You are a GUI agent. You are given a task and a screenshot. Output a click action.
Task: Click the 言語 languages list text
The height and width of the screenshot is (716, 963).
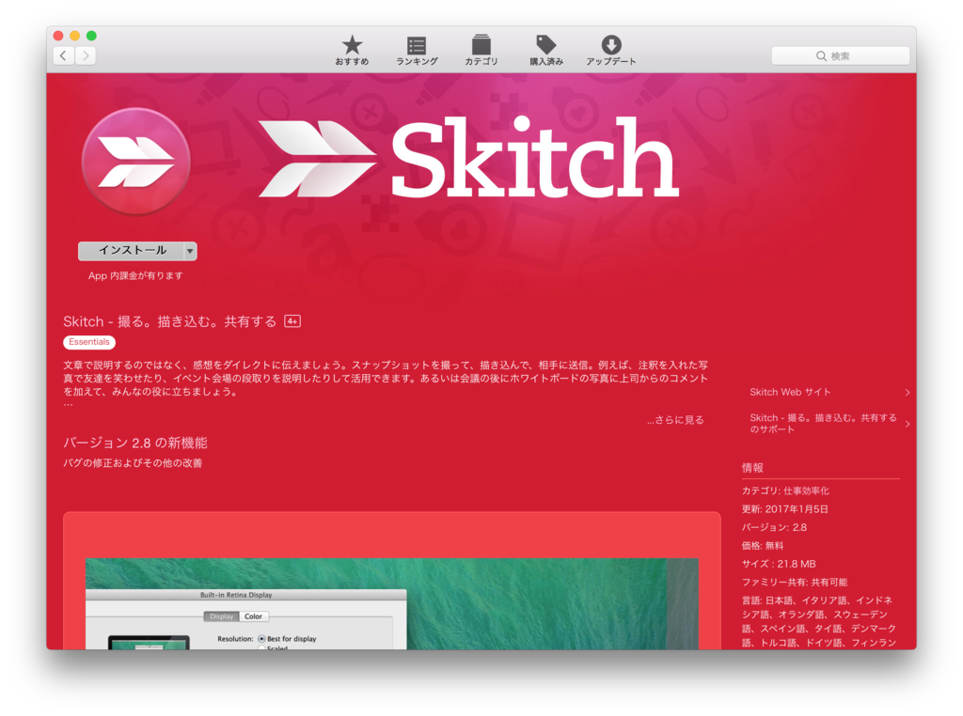point(819,621)
